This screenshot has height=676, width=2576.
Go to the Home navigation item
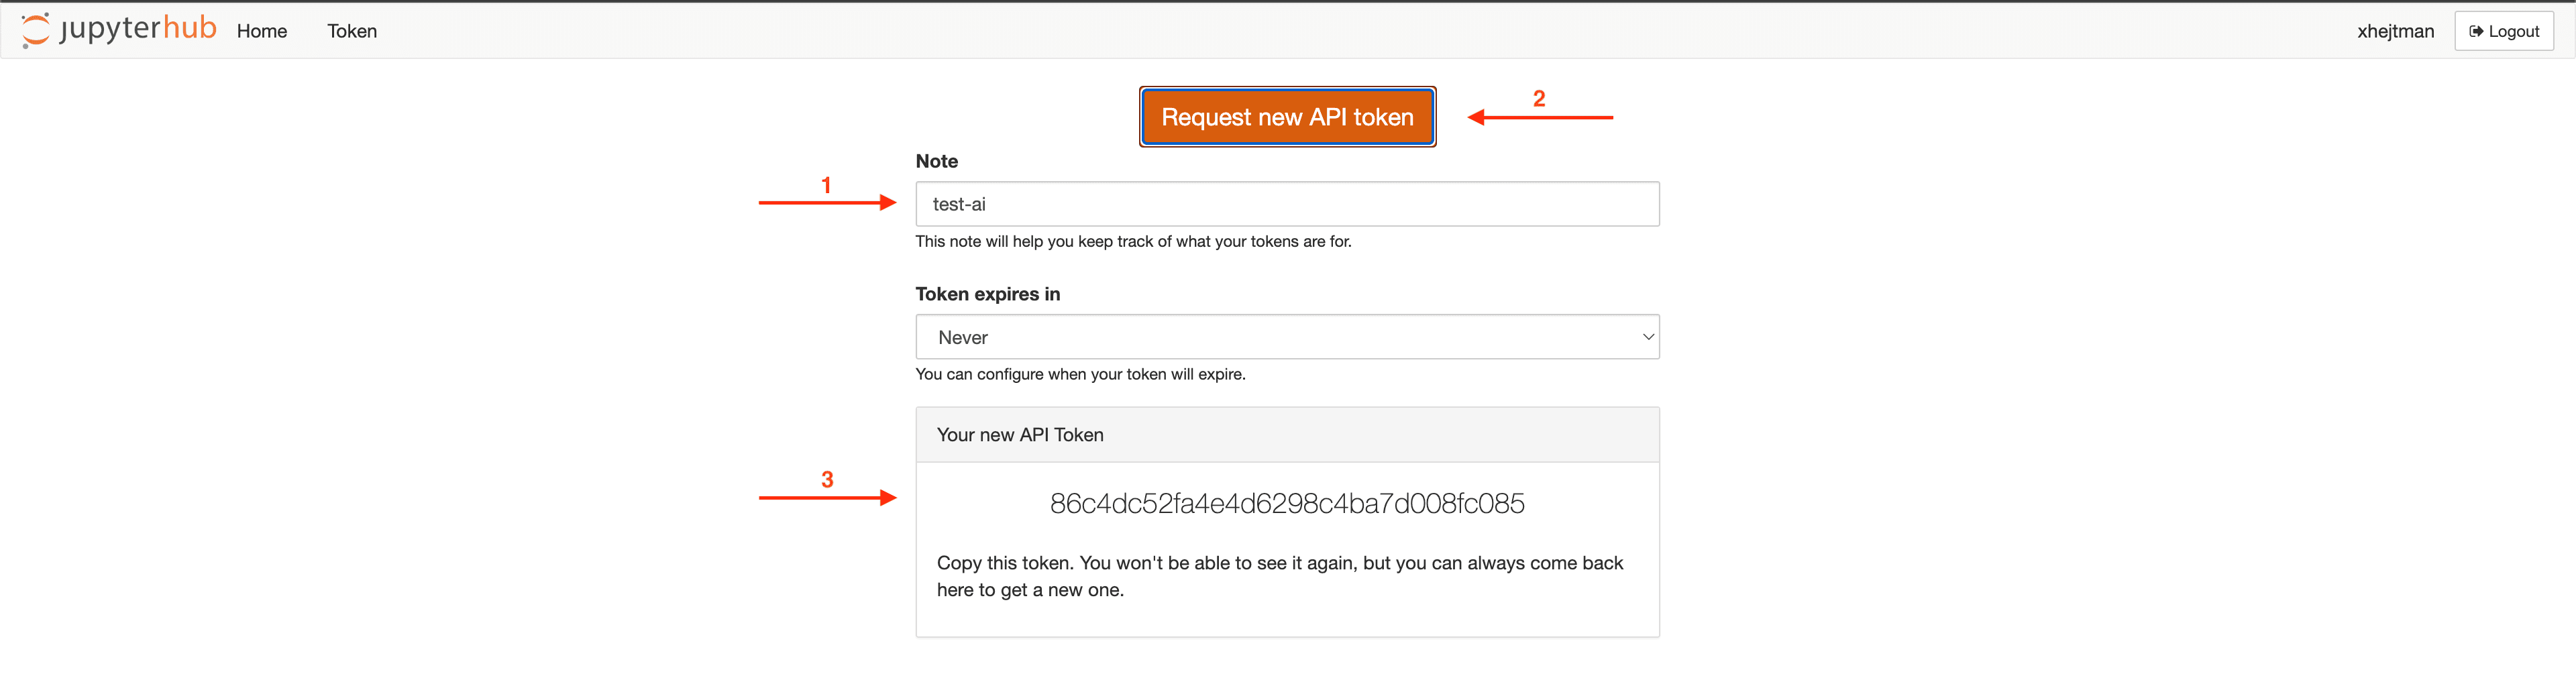[x=262, y=31]
